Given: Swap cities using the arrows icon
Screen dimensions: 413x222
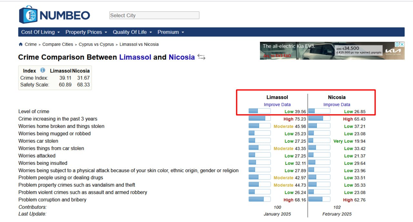Looking at the screenshot, I should click(201, 57).
